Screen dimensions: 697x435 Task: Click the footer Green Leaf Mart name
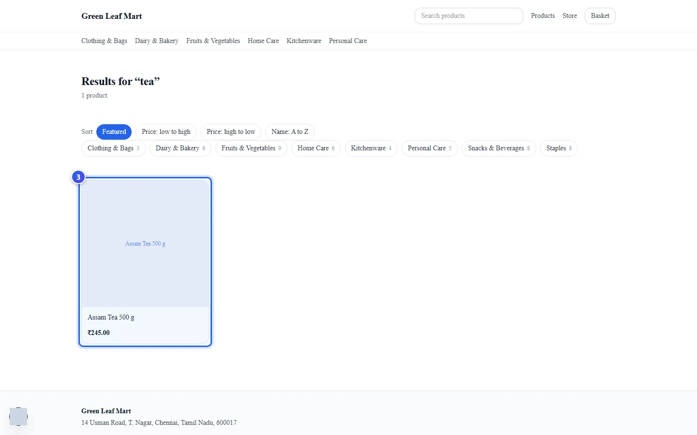[106, 411]
